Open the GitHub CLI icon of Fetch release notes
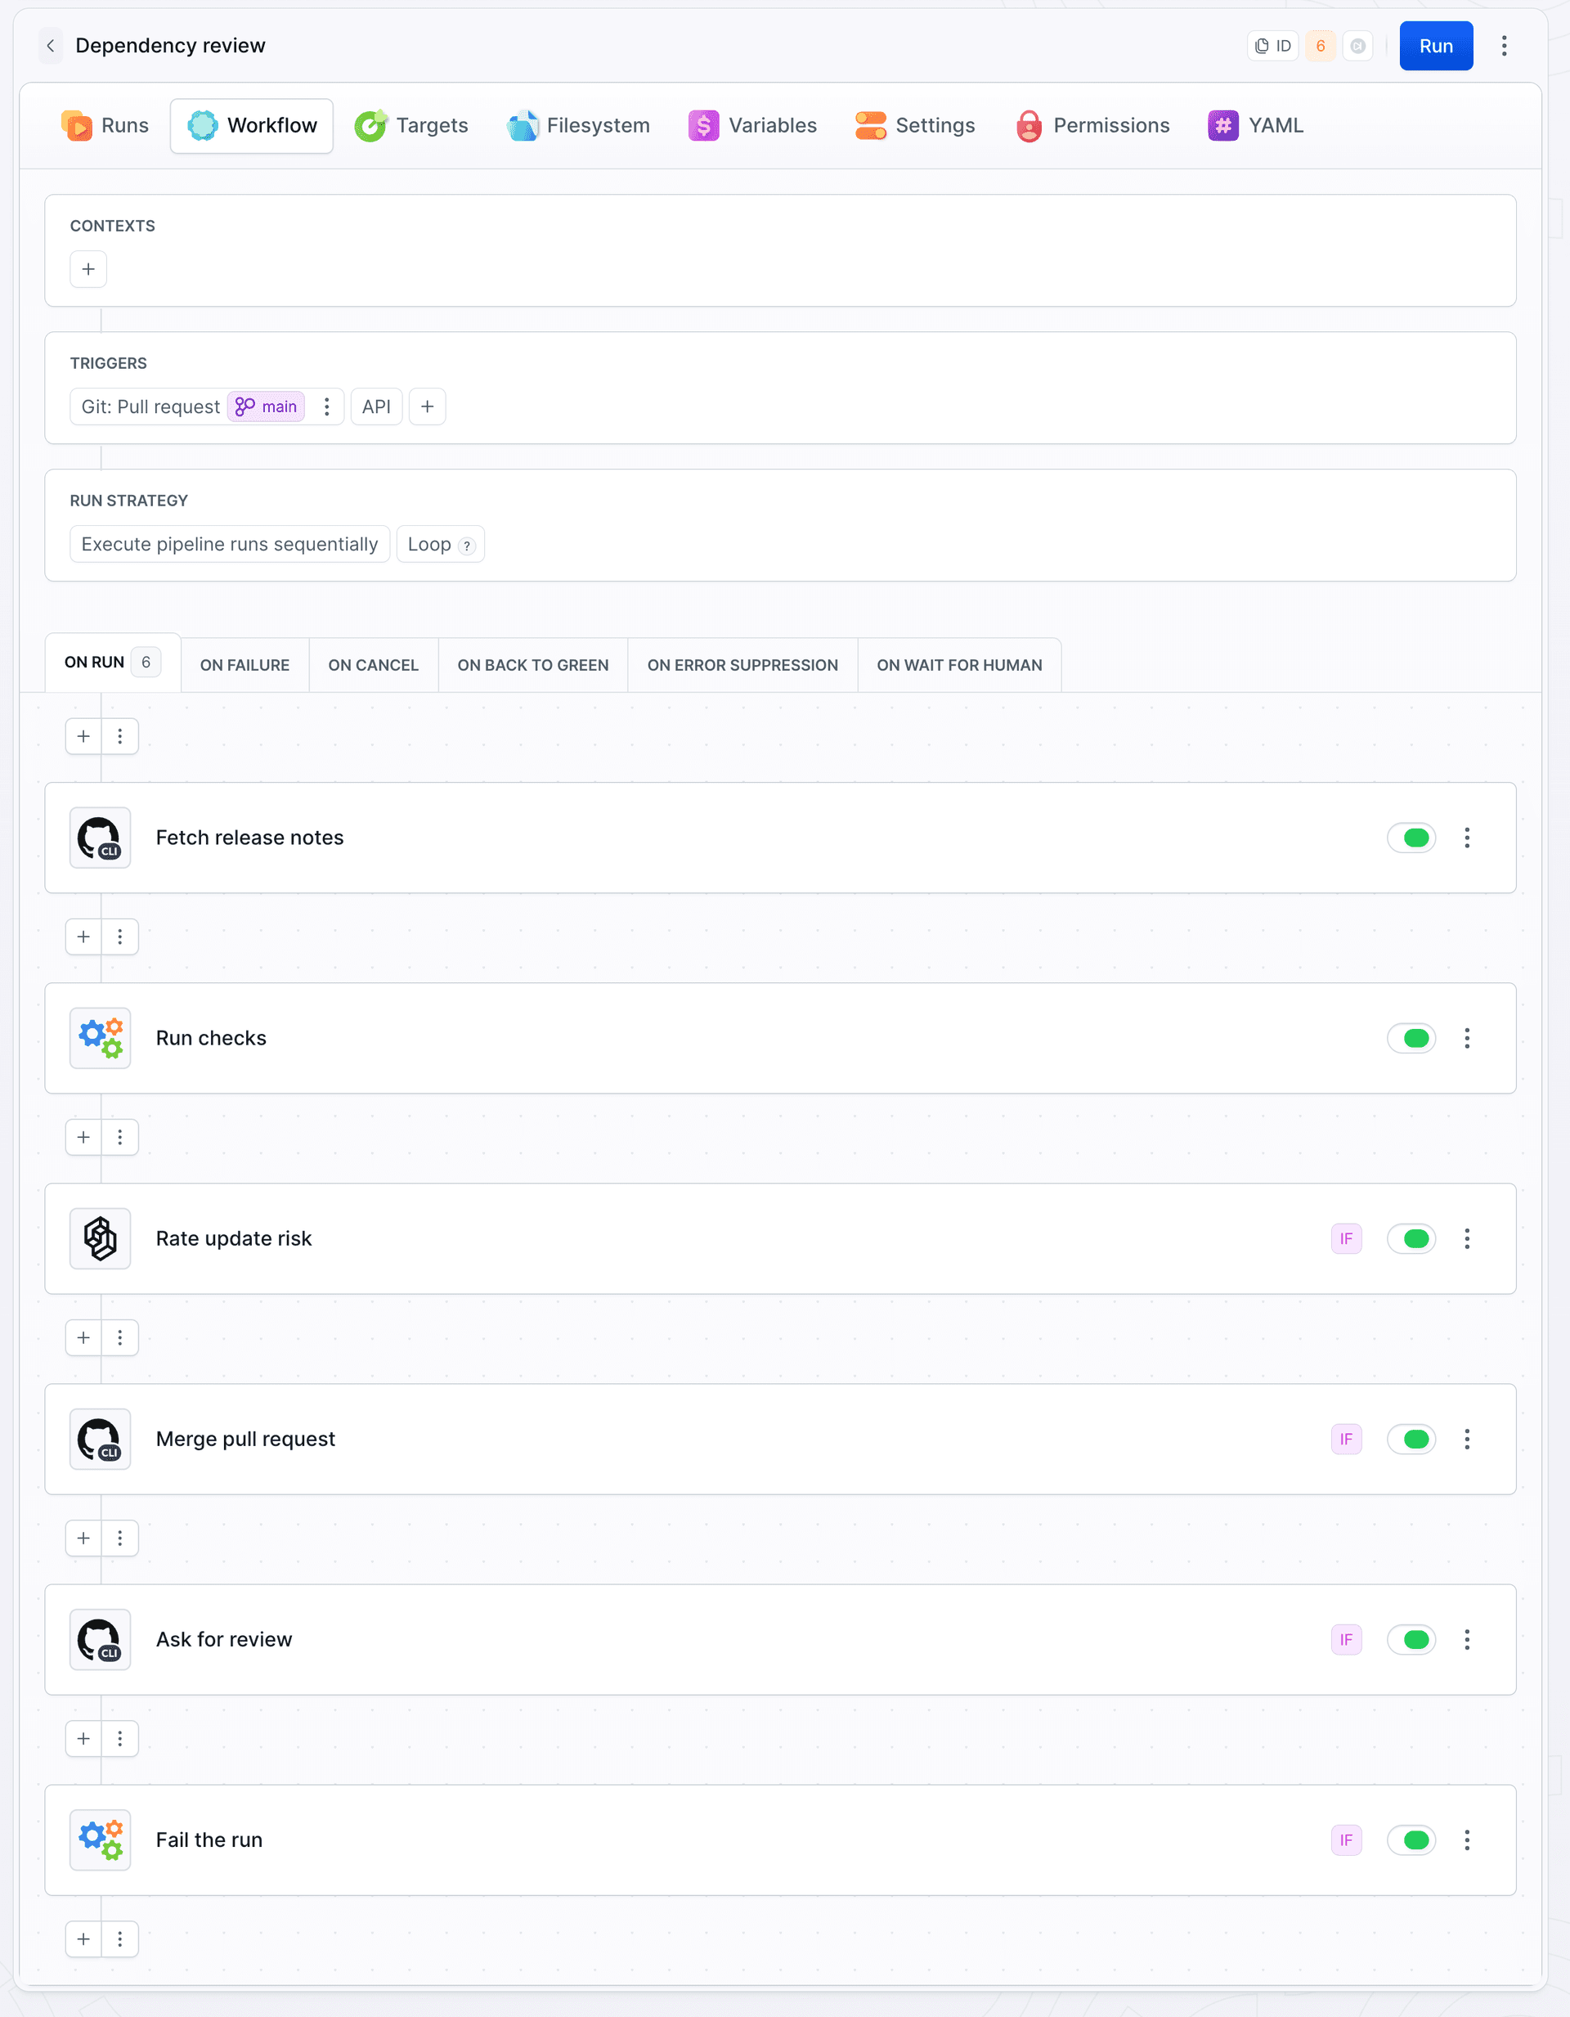Viewport: 1570px width, 2017px height. coord(101,838)
